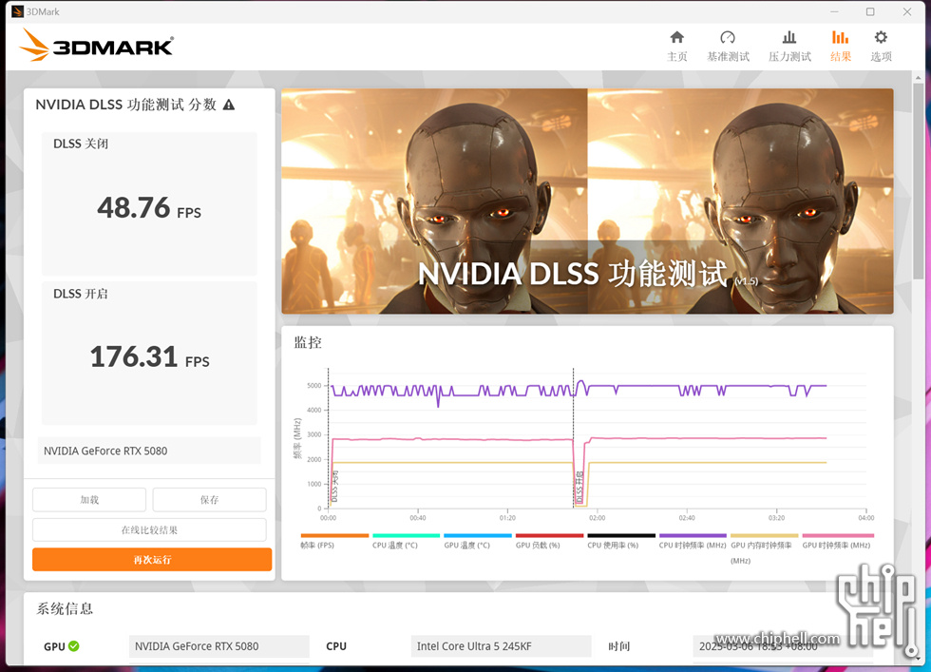The height and width of the screenshot is (672, 931).
Task: Click the NVIDIA DLSS feature test banner image
Action: pos(587,201)
